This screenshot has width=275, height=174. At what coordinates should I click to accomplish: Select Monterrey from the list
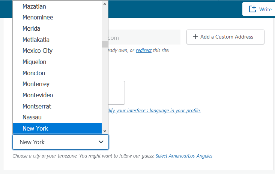(x=36, y=84)
